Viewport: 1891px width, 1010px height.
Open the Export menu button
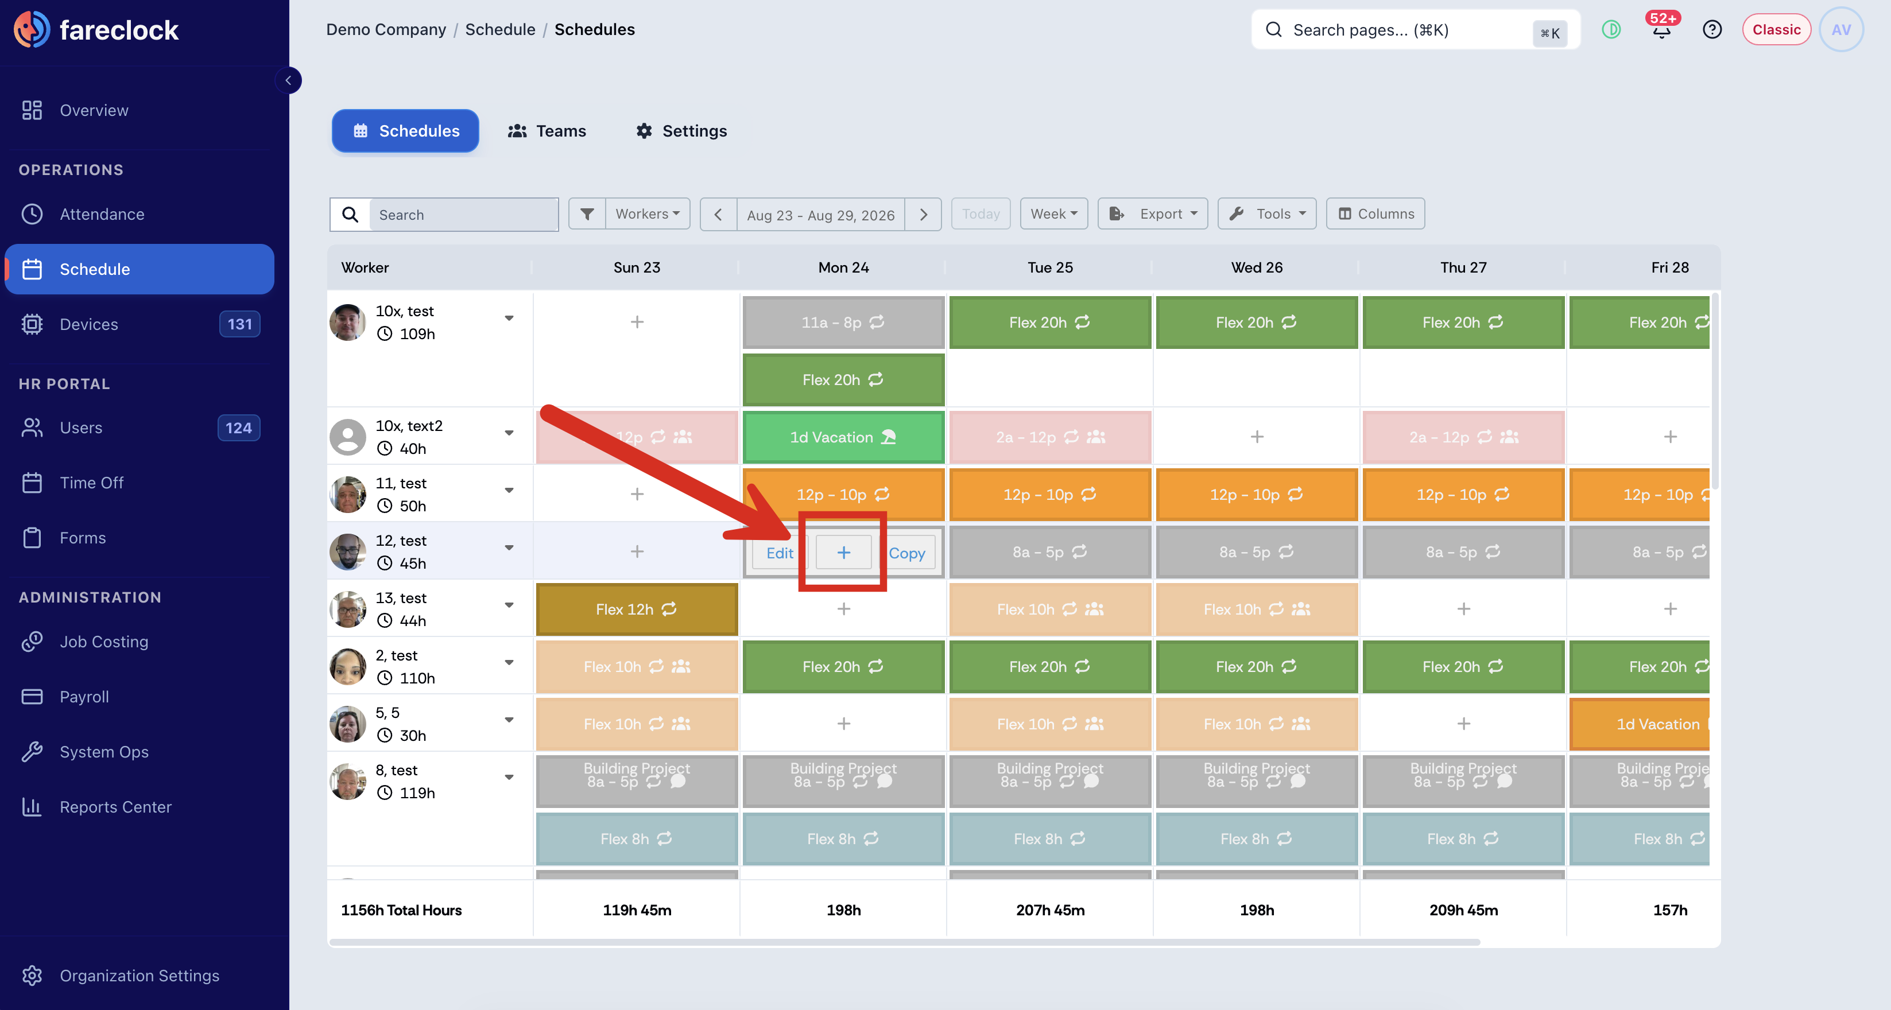pyautogui.click(x=1152, y=213)
